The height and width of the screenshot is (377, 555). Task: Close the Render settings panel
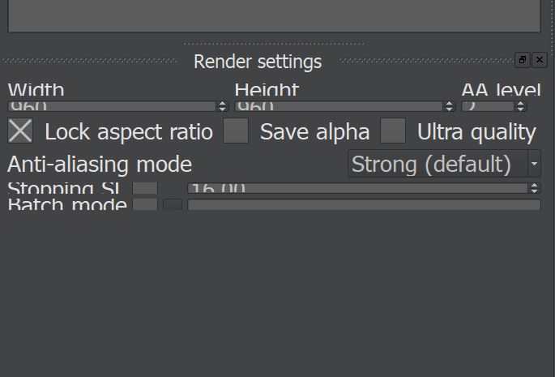pyautogui.click(x=540, y=60)
